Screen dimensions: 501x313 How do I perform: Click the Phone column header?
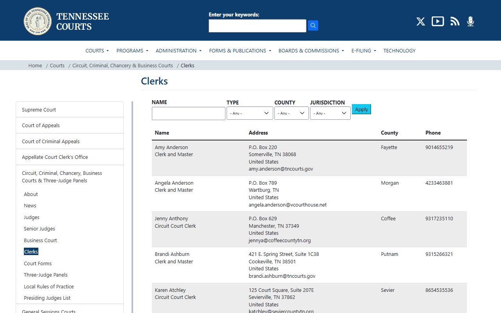click(433, 133)
